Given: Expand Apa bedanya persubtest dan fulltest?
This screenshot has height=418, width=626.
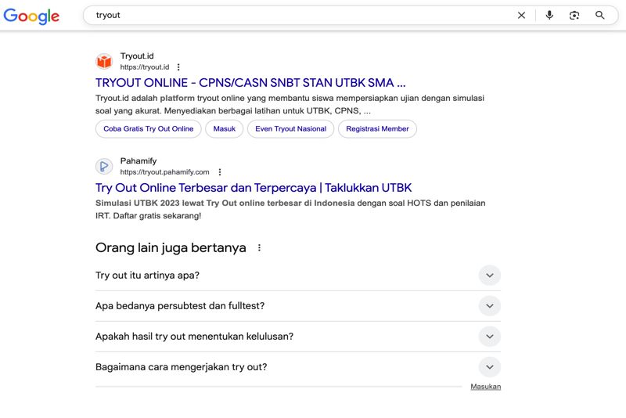Looking at the screenshot, I should [x=489, y=306].
